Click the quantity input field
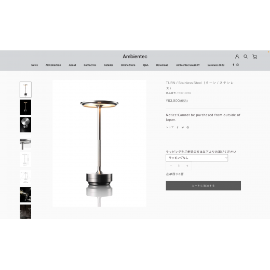This screenshot has height=270, width=270. click(x=179, y=166)
